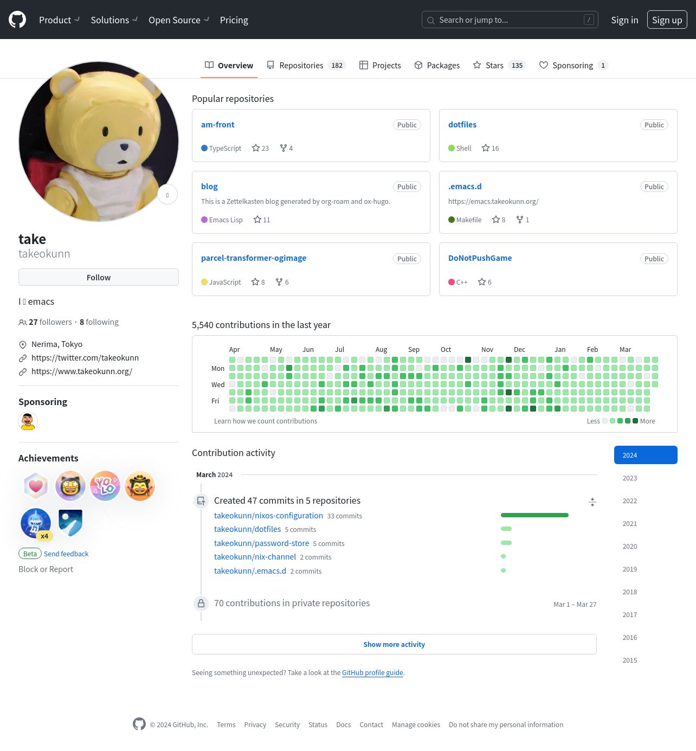This screenshot has height=751, width=696.
Task: Open the Pricing page
Action: (x=234, y=20)
